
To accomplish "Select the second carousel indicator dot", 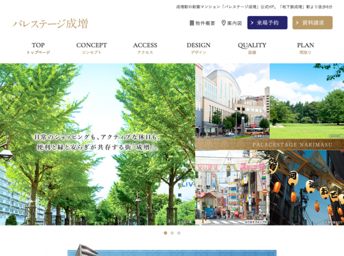I will (172, 233).
